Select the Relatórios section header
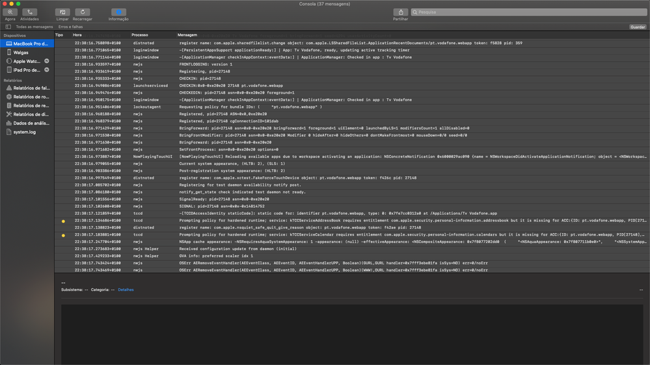 point(12,81)
